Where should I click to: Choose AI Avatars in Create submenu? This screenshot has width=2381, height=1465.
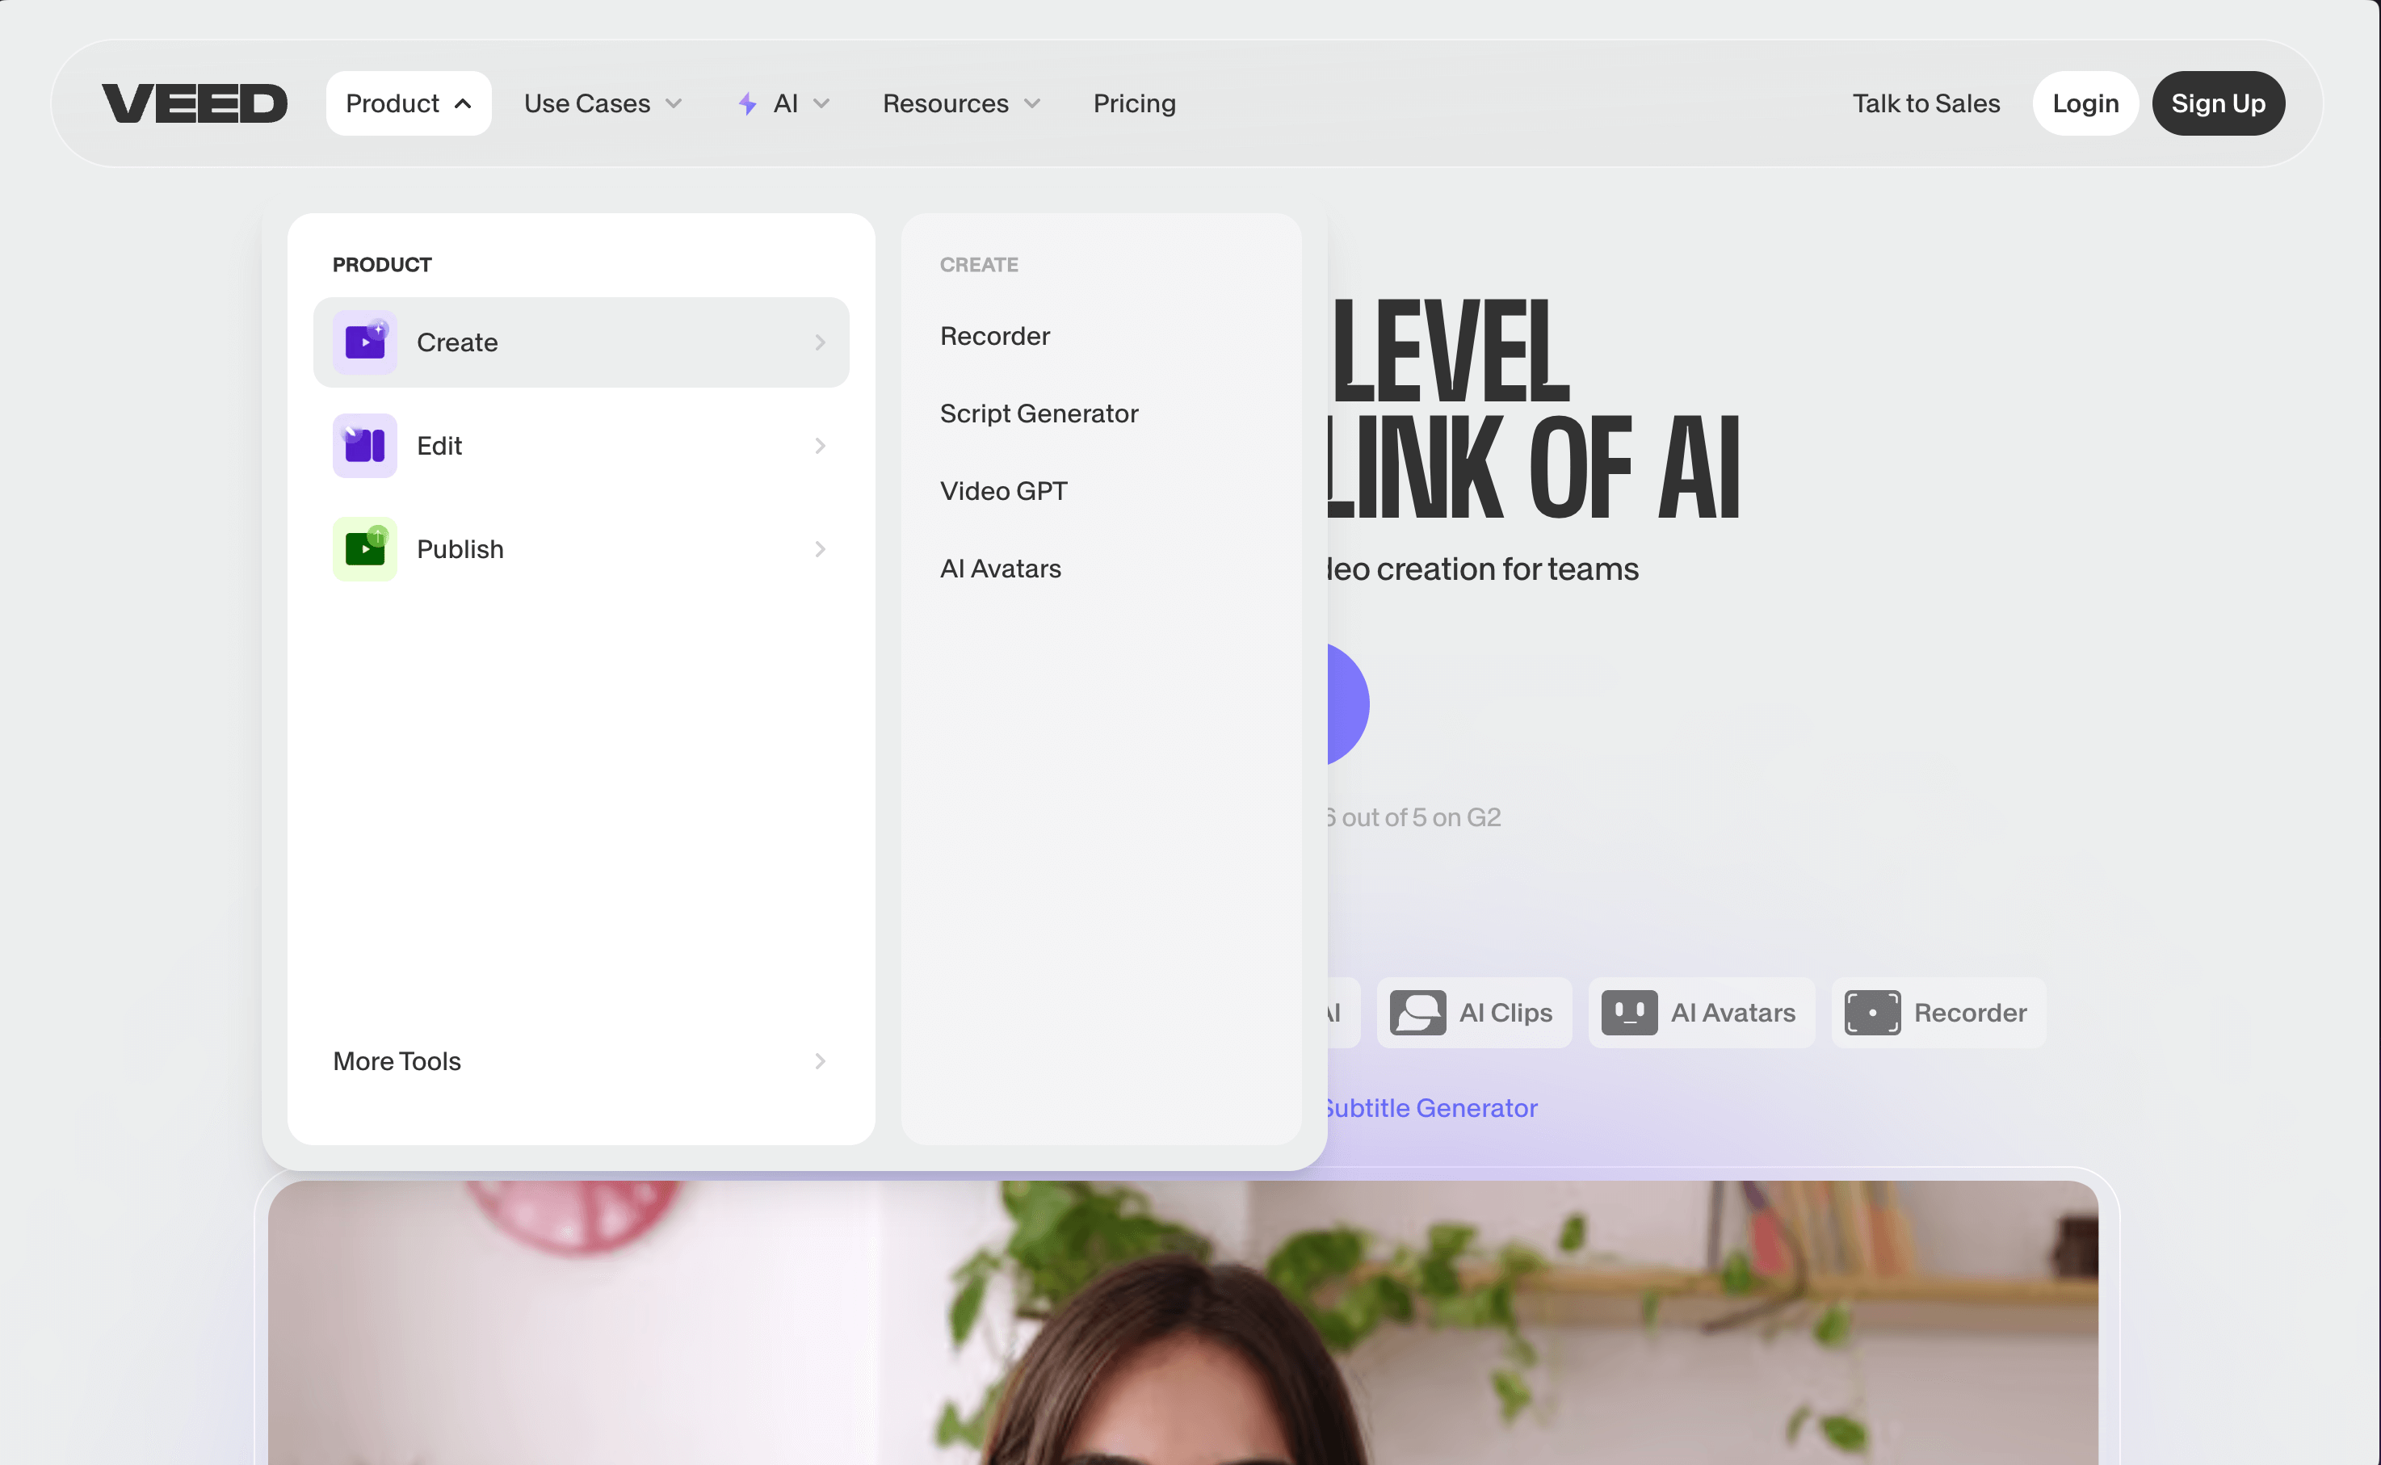1001,569
